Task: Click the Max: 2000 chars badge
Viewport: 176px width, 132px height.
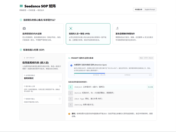Action: point(146,58)
